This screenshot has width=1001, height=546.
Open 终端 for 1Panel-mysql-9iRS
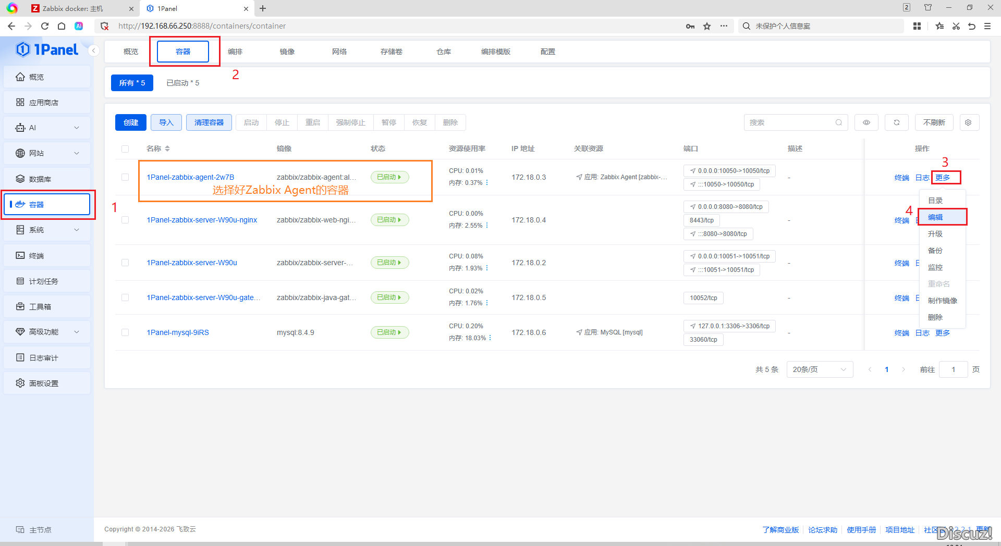click(x=902, y=333)
